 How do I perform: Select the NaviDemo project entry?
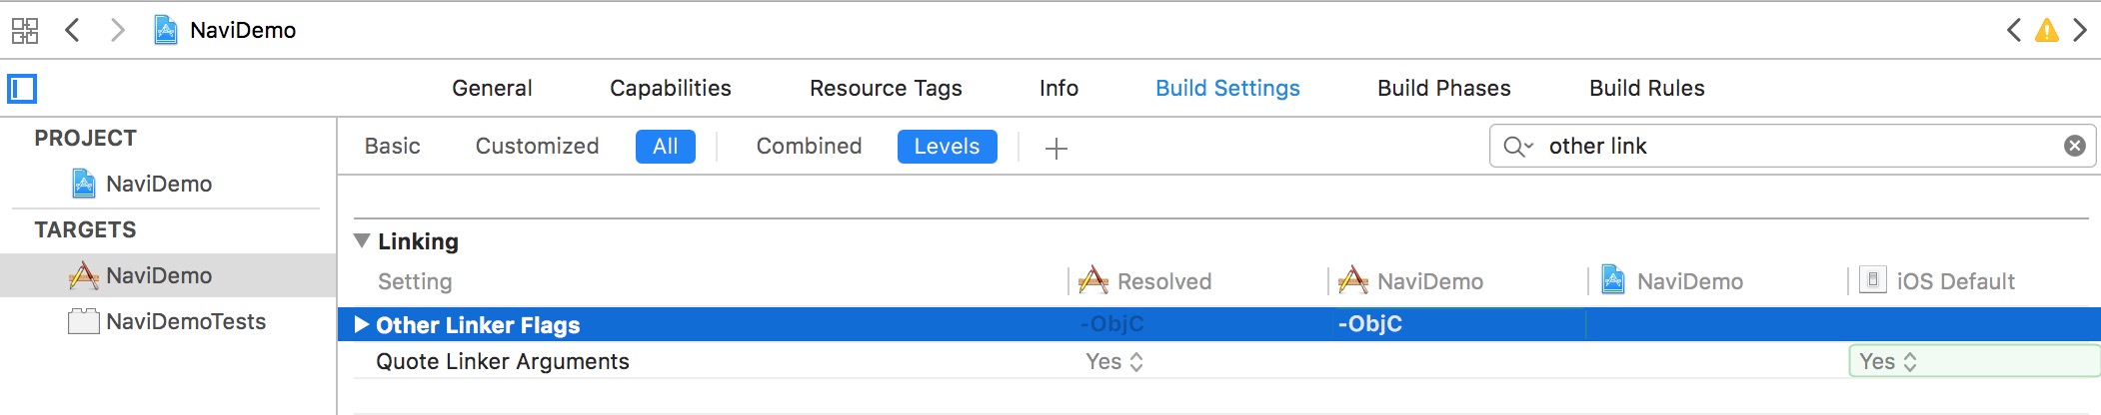click(158, 184)
